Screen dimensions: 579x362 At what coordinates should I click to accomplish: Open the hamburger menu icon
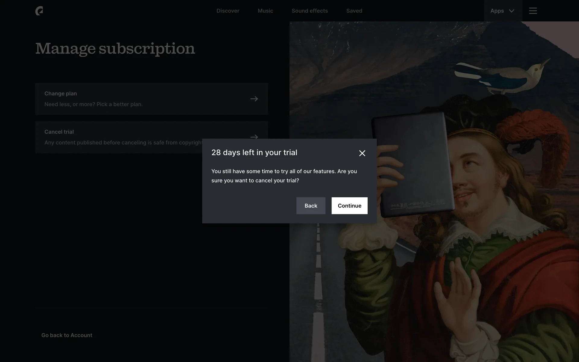[x=533, y=11]
